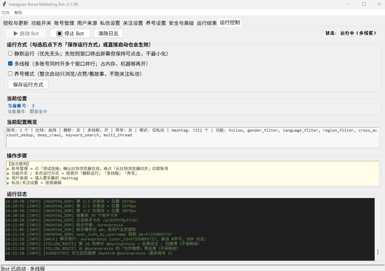The width and height of the screenshot is (385, 271).
Task: Click the 用户来源 instruction line mentioning Hashtag
Action: pyautogui.click(x=42, y=178)
